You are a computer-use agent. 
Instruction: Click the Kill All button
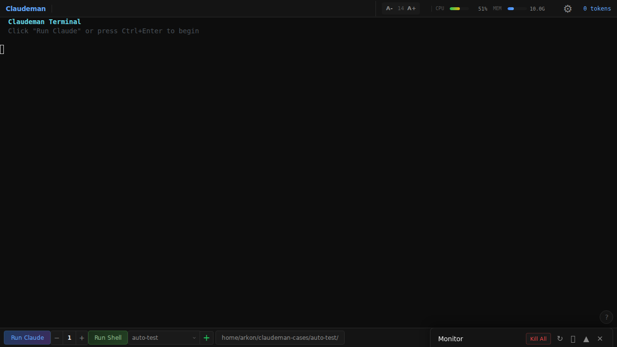pyautogui.click(x=538, y=339)
